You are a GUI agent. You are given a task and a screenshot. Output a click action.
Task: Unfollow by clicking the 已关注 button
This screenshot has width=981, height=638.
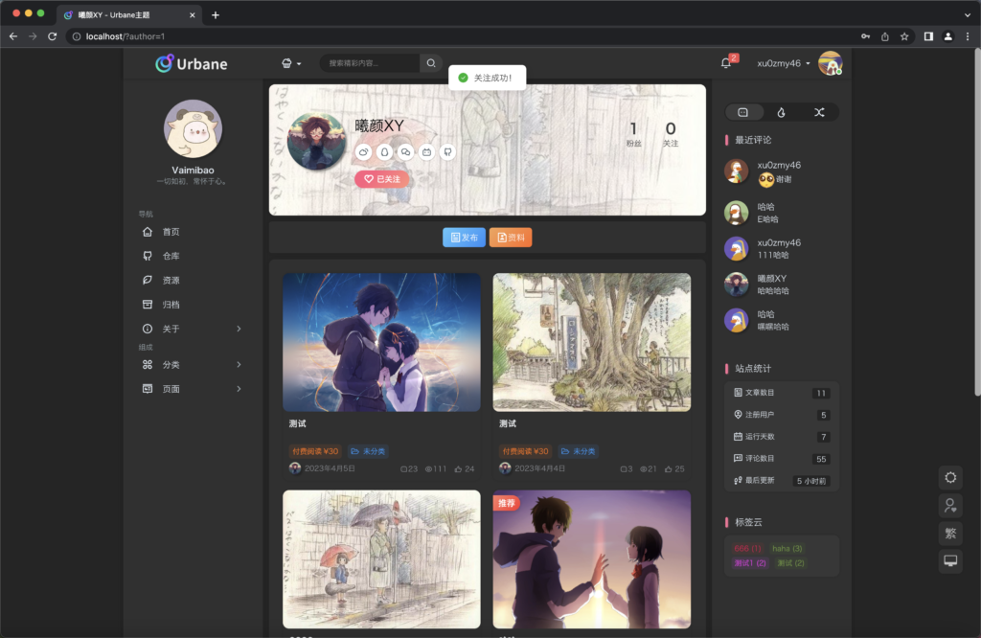(x=382, y=179)
